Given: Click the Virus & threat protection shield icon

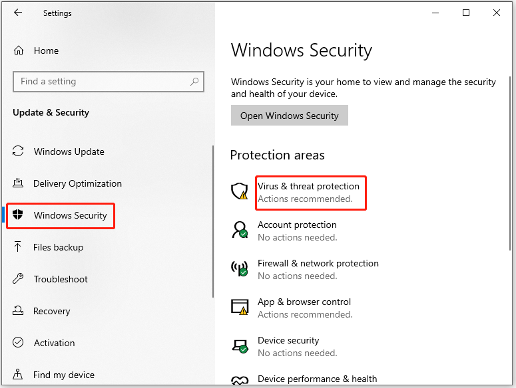Looking at the screenshot, I should click(x=239, y=192).
